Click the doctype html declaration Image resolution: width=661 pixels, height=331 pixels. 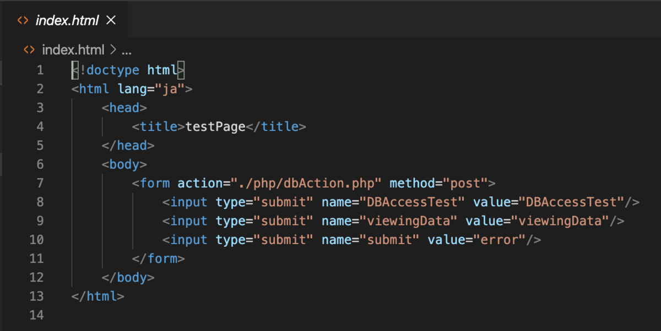pos(128,70)
